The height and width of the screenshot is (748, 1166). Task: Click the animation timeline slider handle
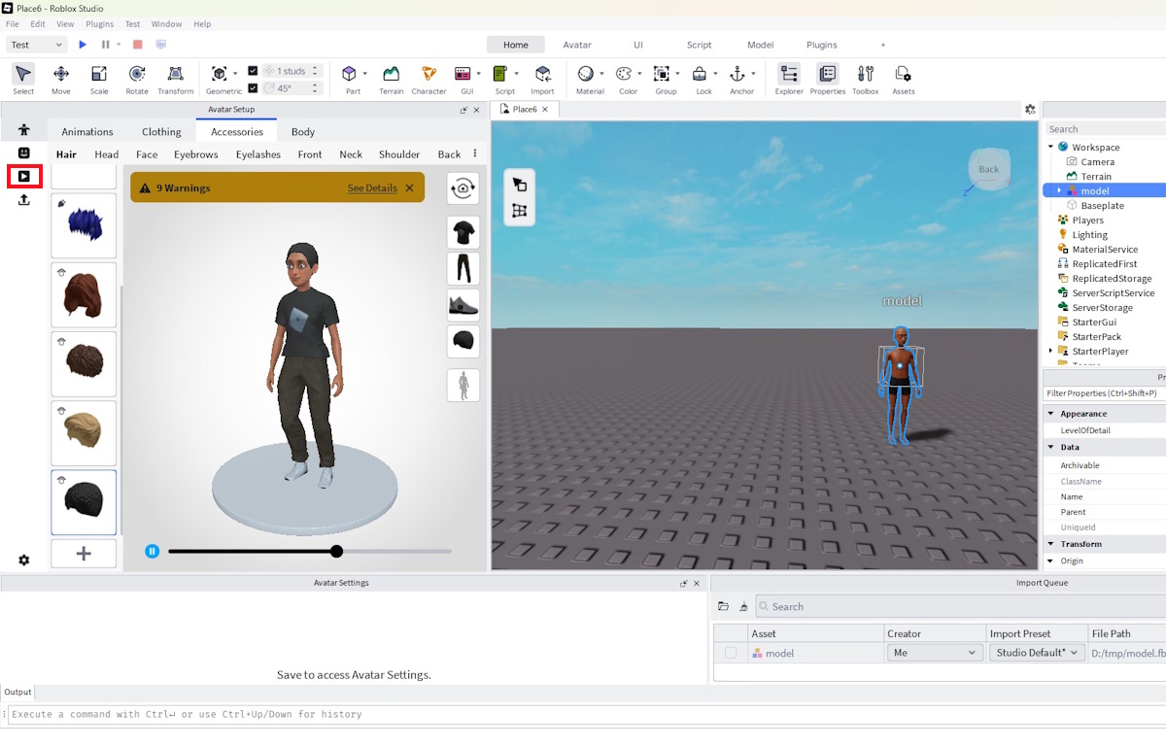(x=336, y=552)
